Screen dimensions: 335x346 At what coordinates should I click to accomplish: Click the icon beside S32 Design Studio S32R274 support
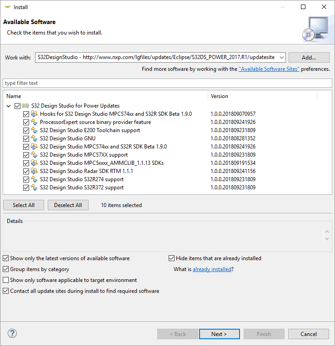click(34, 179)
